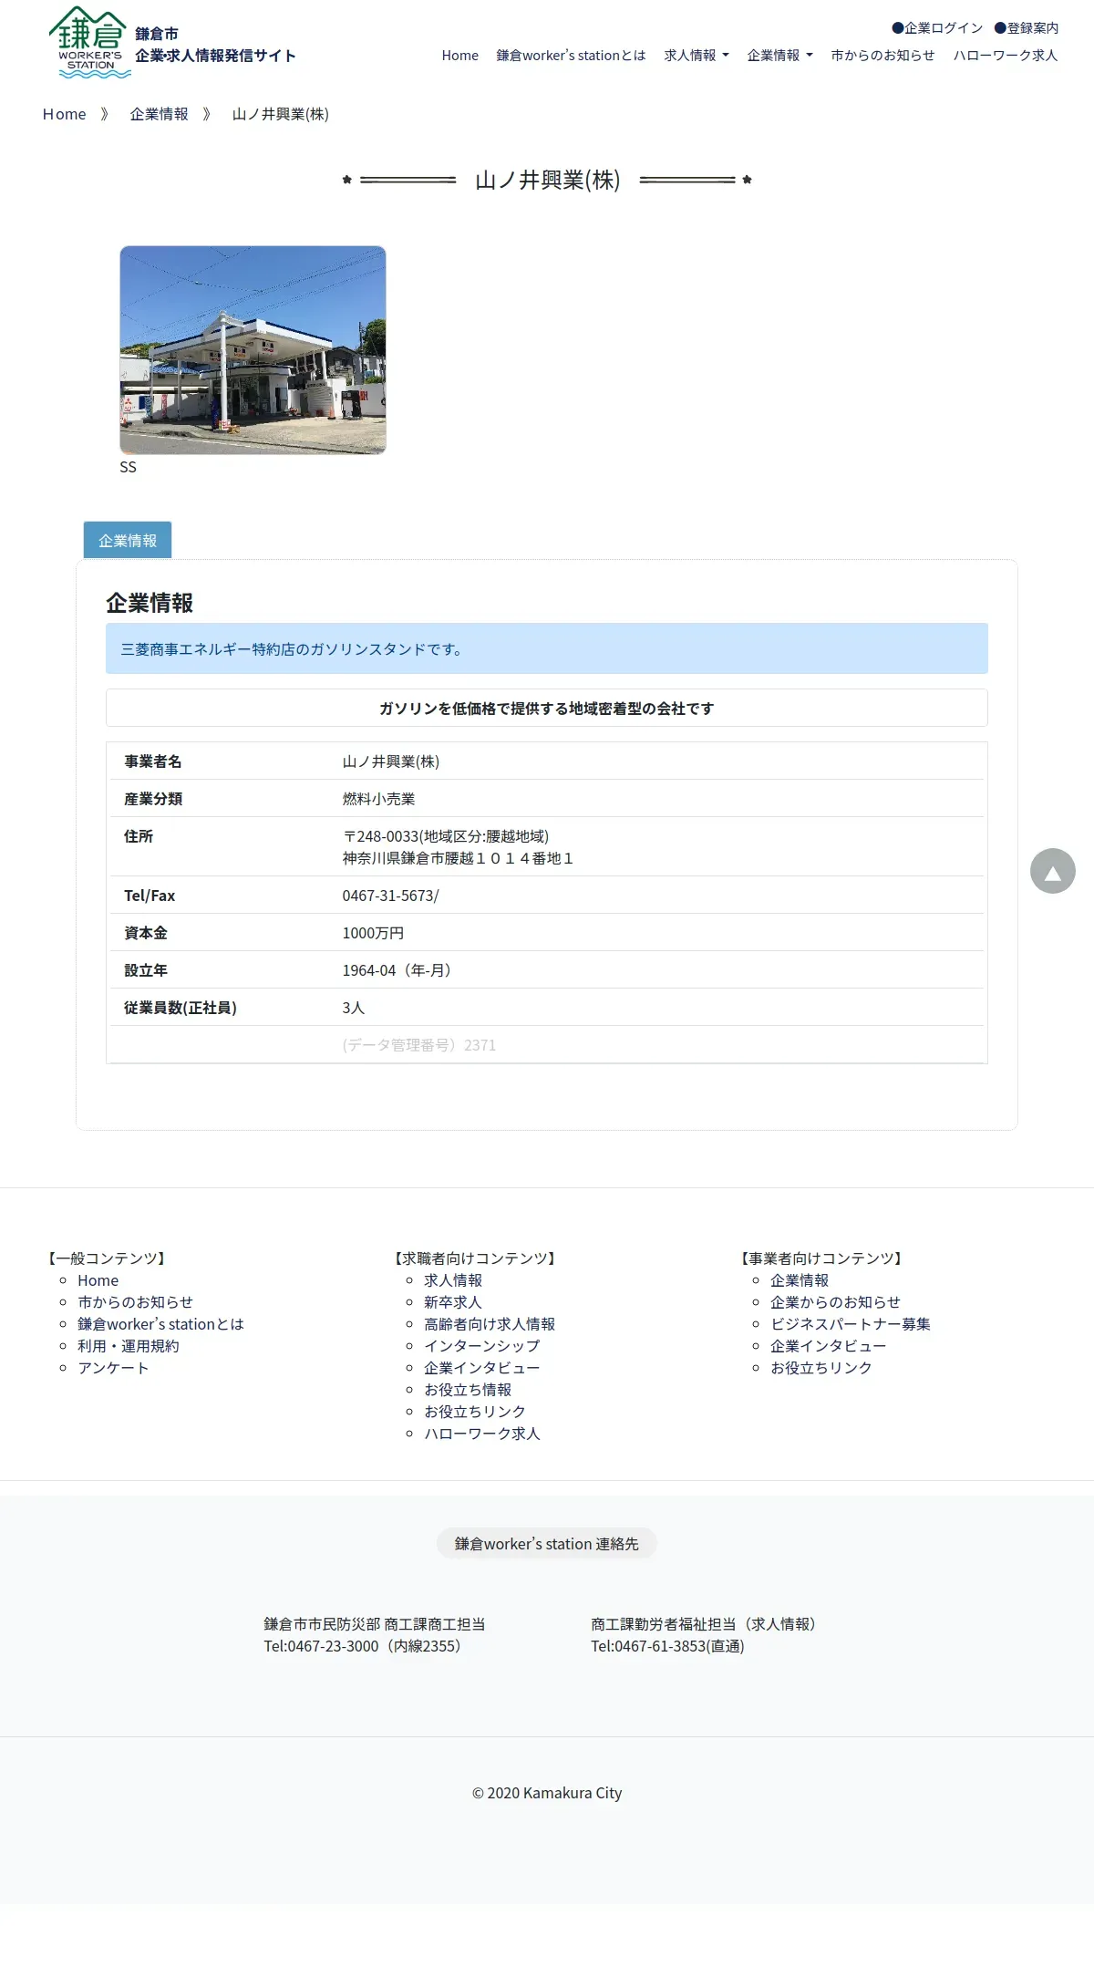Click the ガソリンを低価格で提供する headline box
Screen dimensions: 1094x1978
547,708
